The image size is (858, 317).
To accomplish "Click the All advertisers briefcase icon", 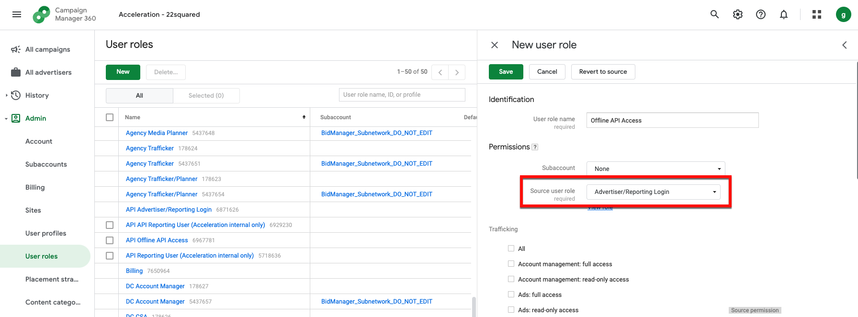I will point(16,72).
